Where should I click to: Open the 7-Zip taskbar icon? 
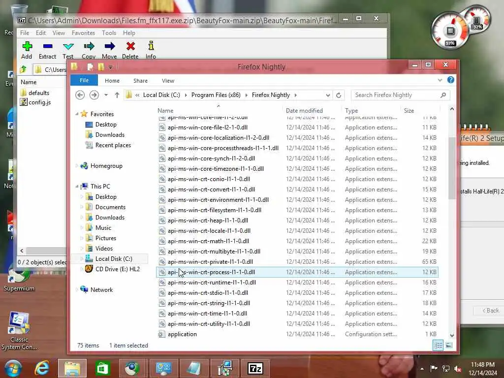point(255,368)
